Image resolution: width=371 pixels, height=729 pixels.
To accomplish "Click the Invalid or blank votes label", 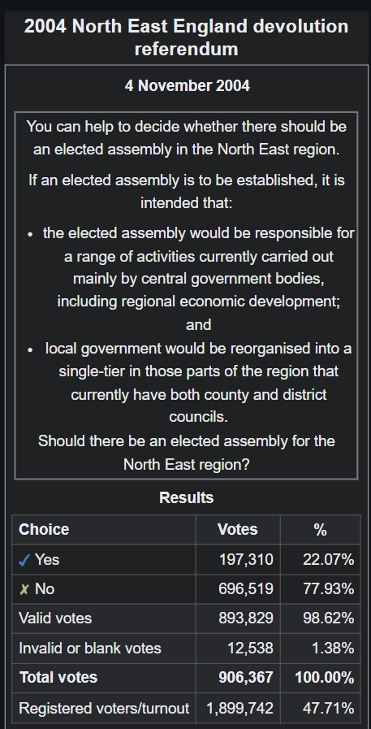I will pos(90,648).
